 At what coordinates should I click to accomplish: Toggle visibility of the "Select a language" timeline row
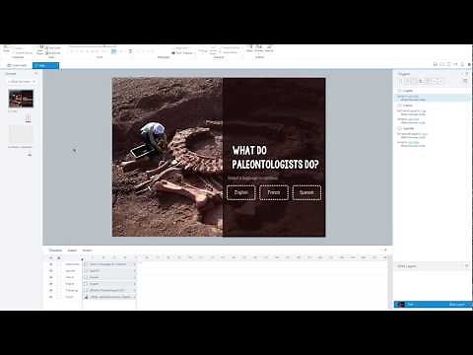tap(51, 264)
